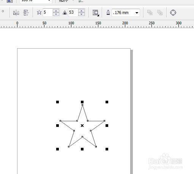Expand the outline width dropdown arrow
Screen dimensions: 194x174
click(x=137, y=13)
